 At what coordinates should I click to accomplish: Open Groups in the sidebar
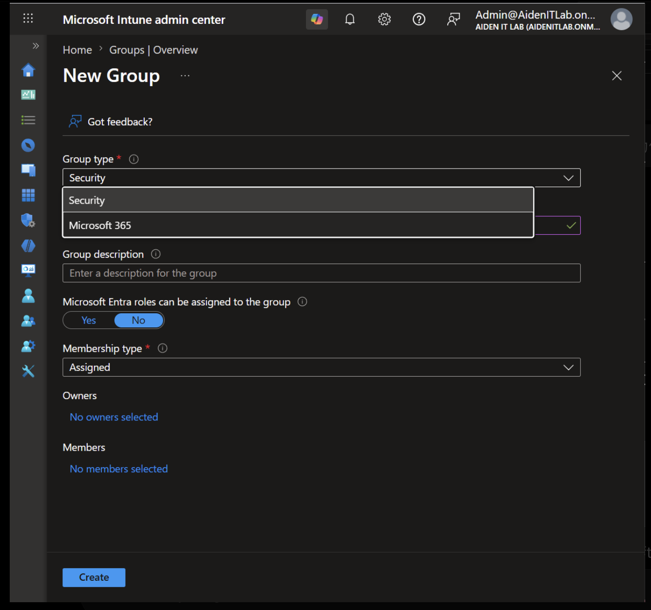28,321
